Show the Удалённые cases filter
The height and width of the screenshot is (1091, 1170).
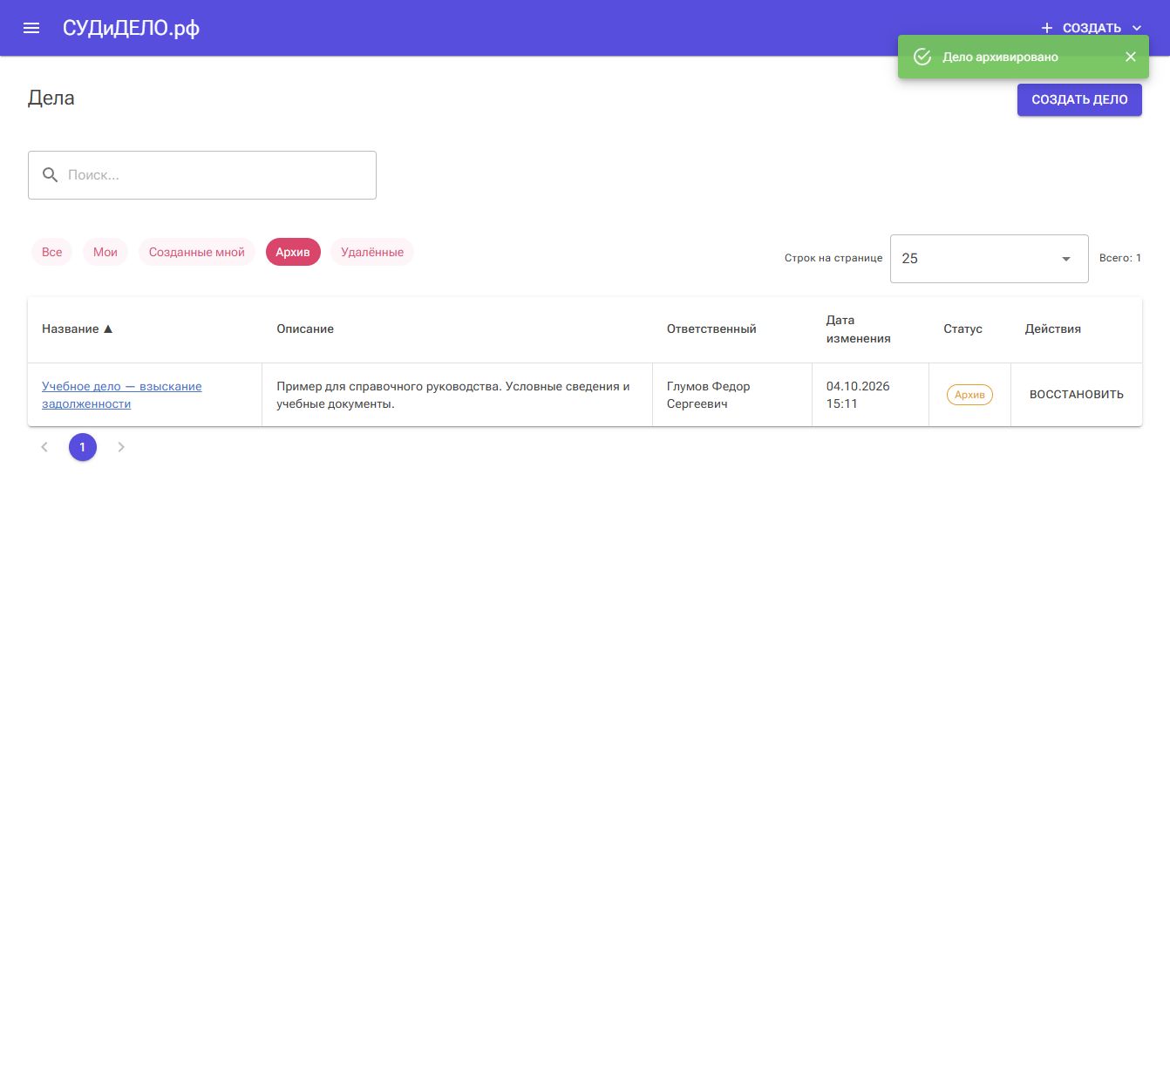point(372,252)
